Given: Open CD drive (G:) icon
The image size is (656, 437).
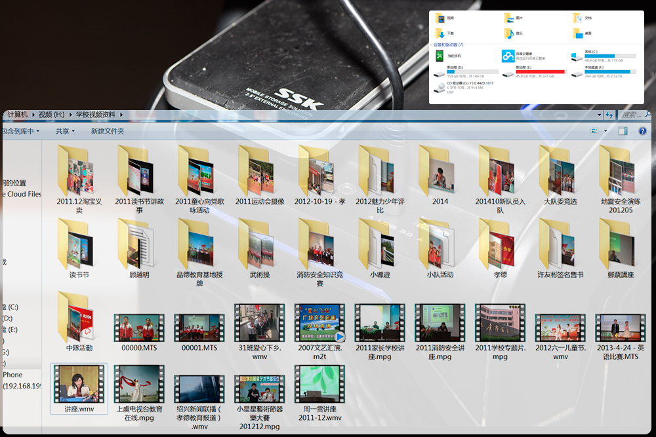Looking at the screenshot, I should [440, 86].
